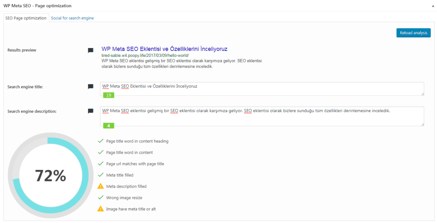Click the Reload analysis button
Image resolution: width=437 pixels, height=223 pixels.
[x=414, y=33]
